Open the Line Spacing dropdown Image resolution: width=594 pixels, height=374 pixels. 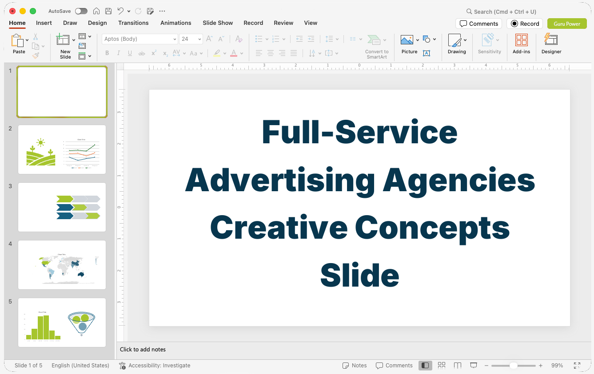point(331,39)
